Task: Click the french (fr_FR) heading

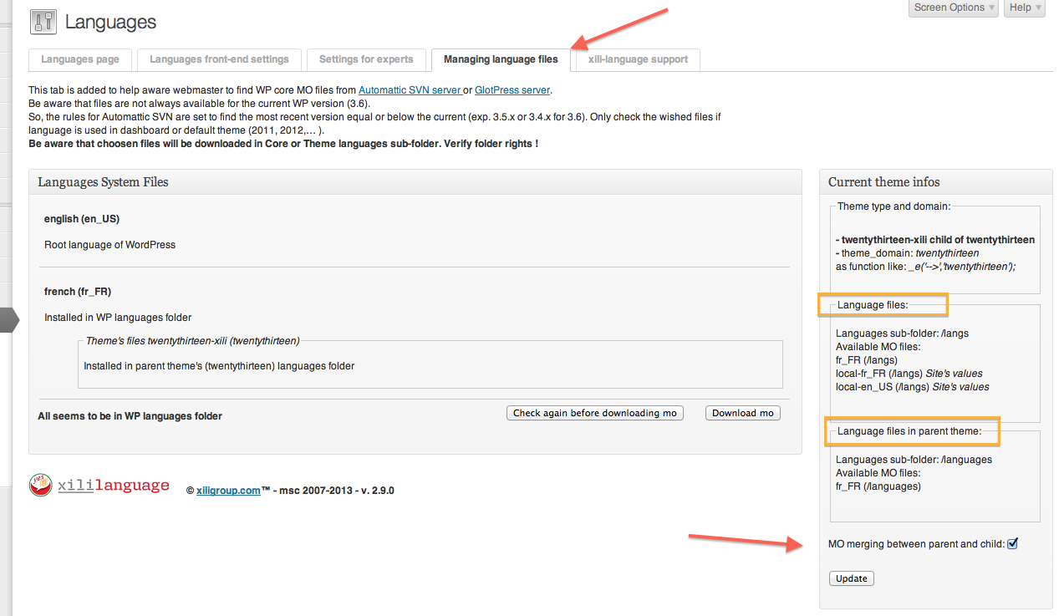Action: [x=78, y=292]
